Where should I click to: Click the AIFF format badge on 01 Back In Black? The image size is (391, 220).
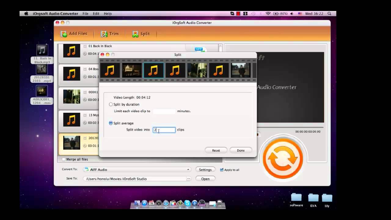[x=199, y=49]
